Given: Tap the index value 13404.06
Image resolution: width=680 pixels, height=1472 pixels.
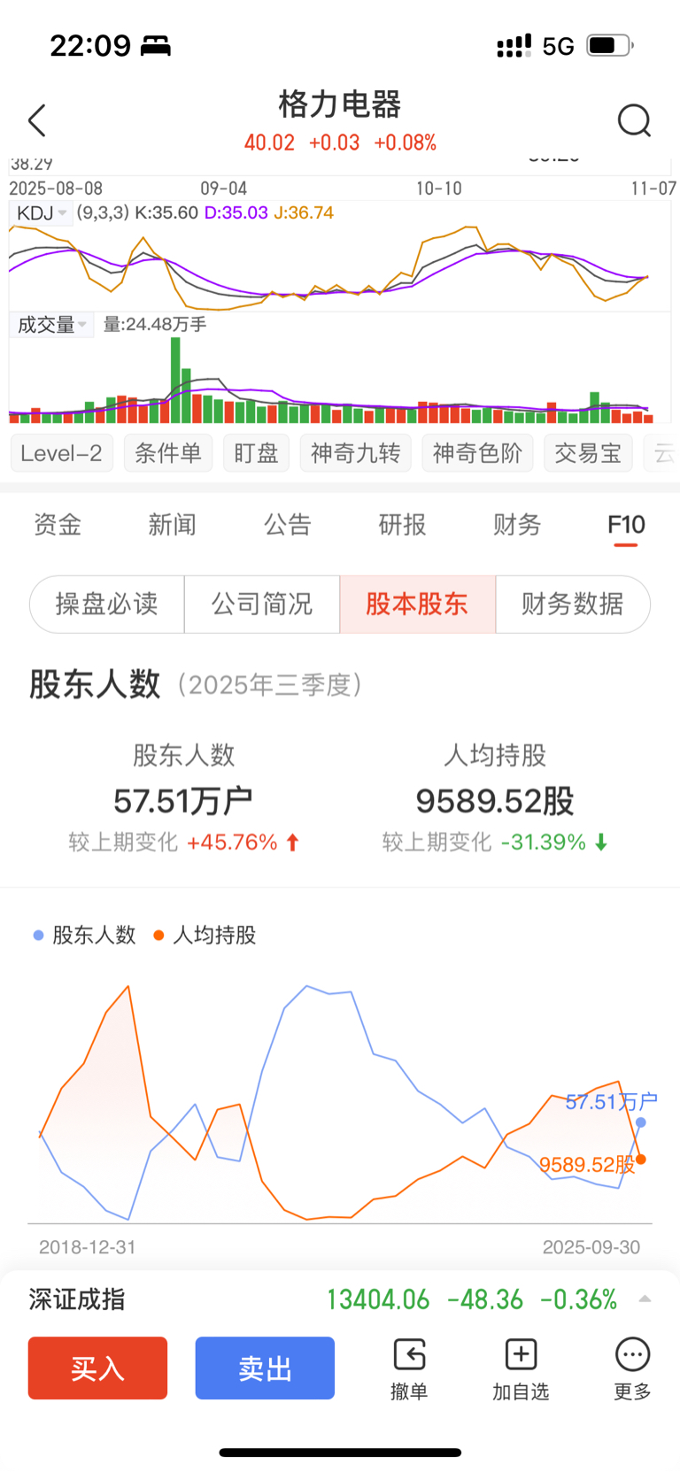Looking at the screenshot, I should (378, 1299).
